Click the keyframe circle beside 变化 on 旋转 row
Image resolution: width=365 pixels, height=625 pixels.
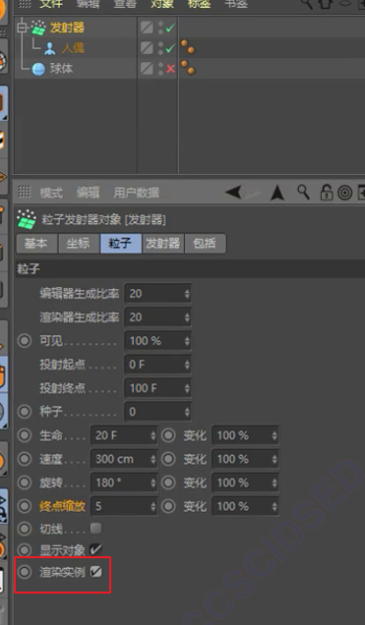pyautogui.click(x=168, y=483)
